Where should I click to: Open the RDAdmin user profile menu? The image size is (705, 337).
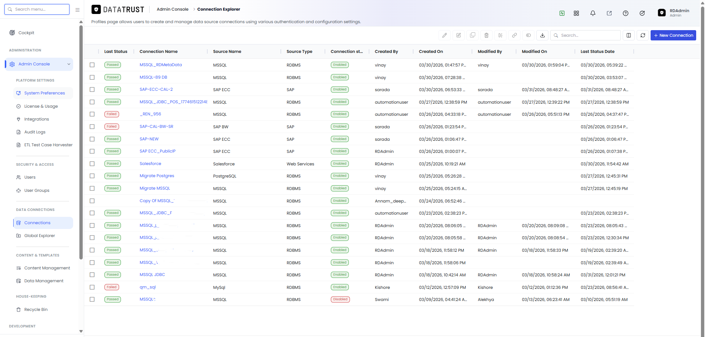tap(674, 13)
